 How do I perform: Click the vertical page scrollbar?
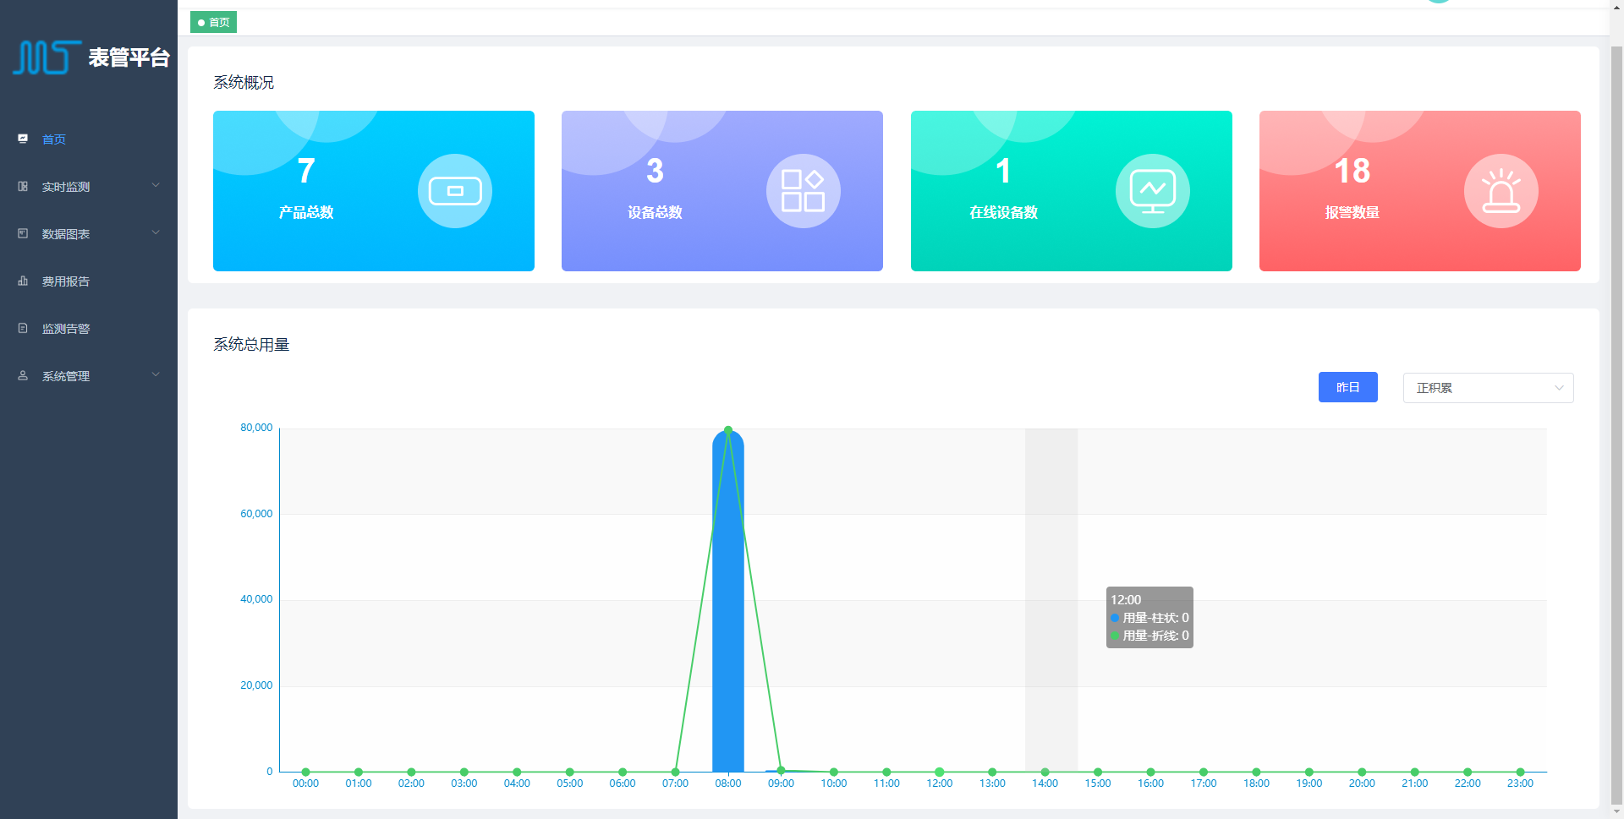click(x=1616, y=406)
